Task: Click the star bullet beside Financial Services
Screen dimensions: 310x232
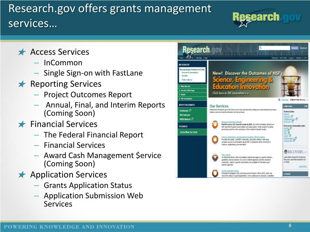Action: point(22,124)
